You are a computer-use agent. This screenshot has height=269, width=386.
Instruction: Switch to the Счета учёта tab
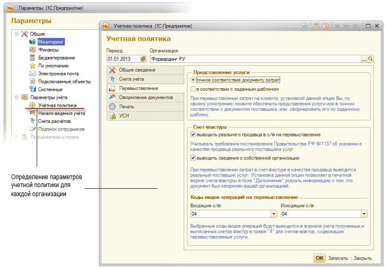click(146, 79)
